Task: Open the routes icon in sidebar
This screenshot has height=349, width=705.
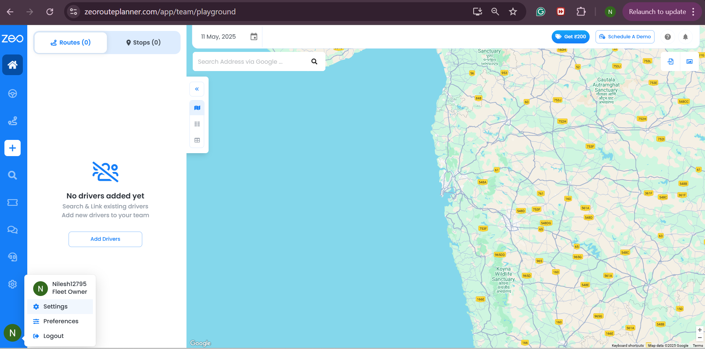Action: pyautogui.click(x=13, y=121)
